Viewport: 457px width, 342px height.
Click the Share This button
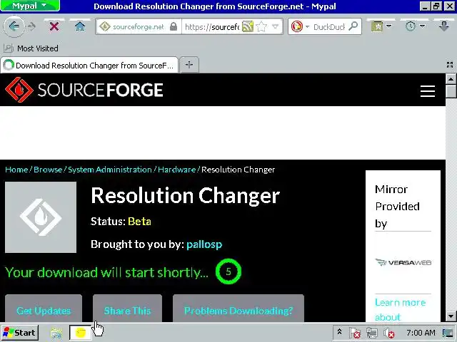(x=127, y=309)
